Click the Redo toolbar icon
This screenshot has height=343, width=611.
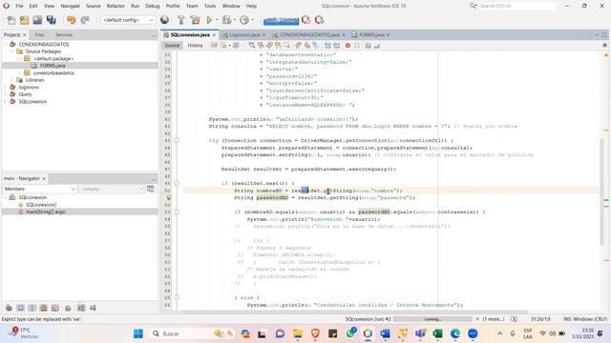click(x=85, y=20)
